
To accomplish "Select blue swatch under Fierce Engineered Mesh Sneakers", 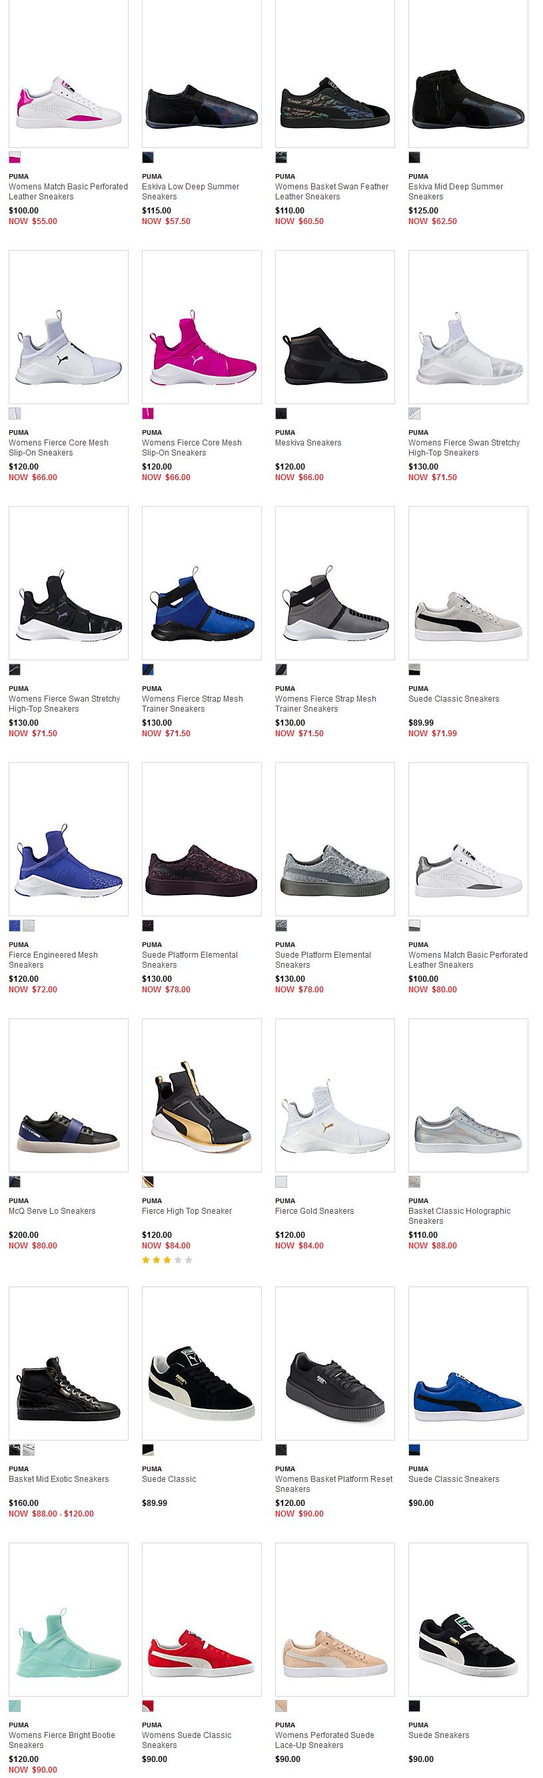I will [x=15, y=926].
